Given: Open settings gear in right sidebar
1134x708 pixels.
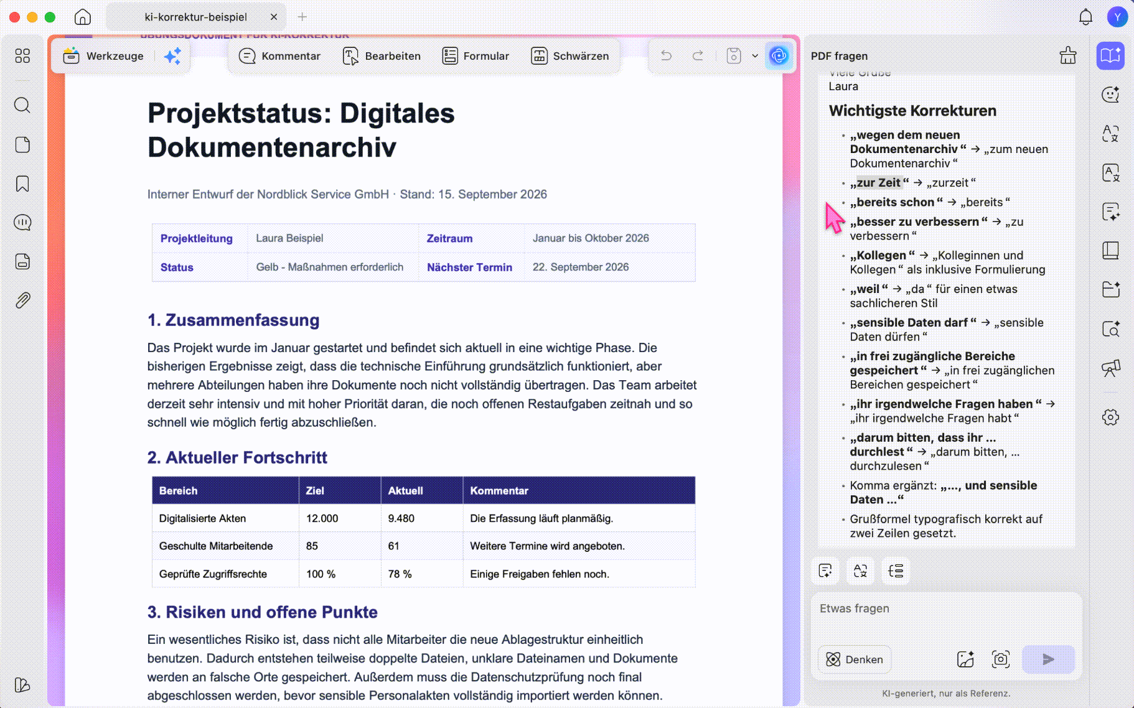Looking at the screenshot, I should (x=1110, y=417).
